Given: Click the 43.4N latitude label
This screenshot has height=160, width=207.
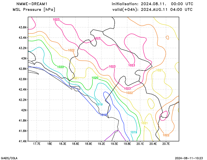Looking at the screenshot, I should pos(23,38).
